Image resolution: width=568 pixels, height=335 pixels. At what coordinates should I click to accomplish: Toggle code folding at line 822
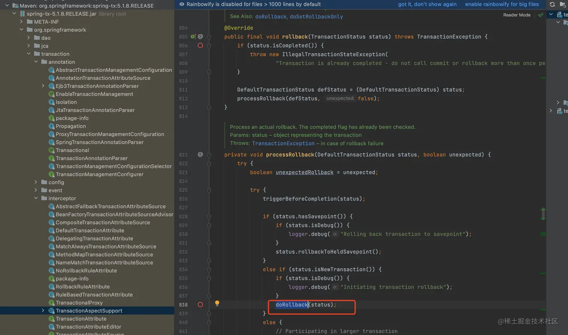[x=209, y=164]
